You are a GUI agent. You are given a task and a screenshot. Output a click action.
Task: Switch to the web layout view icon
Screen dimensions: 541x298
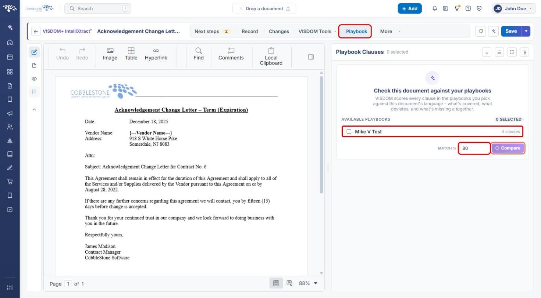[x=289, y=283]
